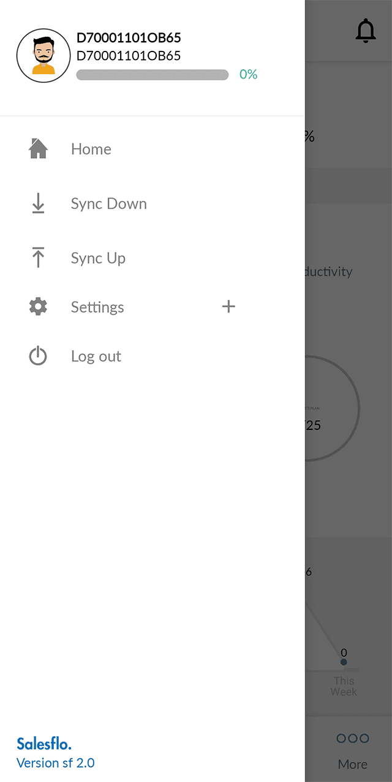Image resolution: width=392 pixels, height=782 pixels.
Task: Open the notifications bell
Action: 366,31
